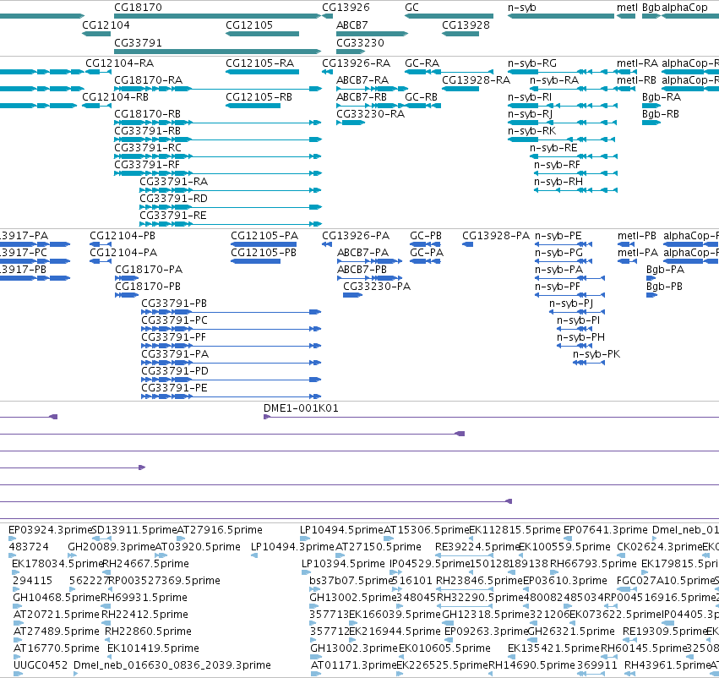The image size is (719, 678).
Task: Select the DME1-001K01 clone feature
Action: (491, 417)
